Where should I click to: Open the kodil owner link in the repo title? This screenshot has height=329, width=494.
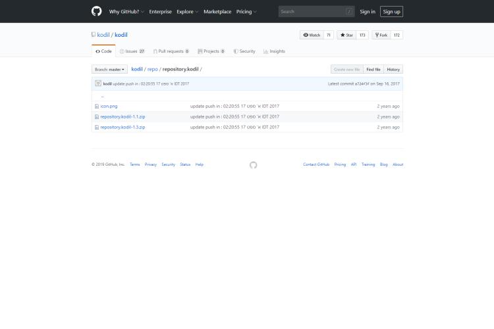tap(103, 35)
